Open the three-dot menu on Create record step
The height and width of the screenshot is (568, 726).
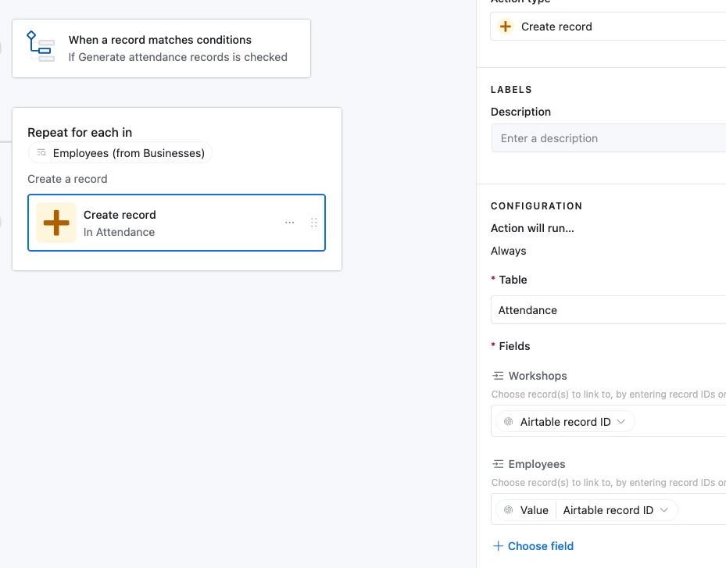290,223
